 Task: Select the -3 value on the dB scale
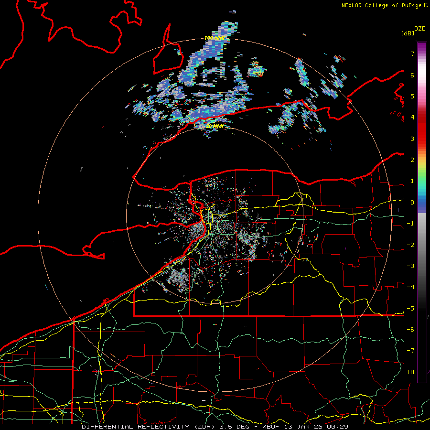tap(410, 266)
